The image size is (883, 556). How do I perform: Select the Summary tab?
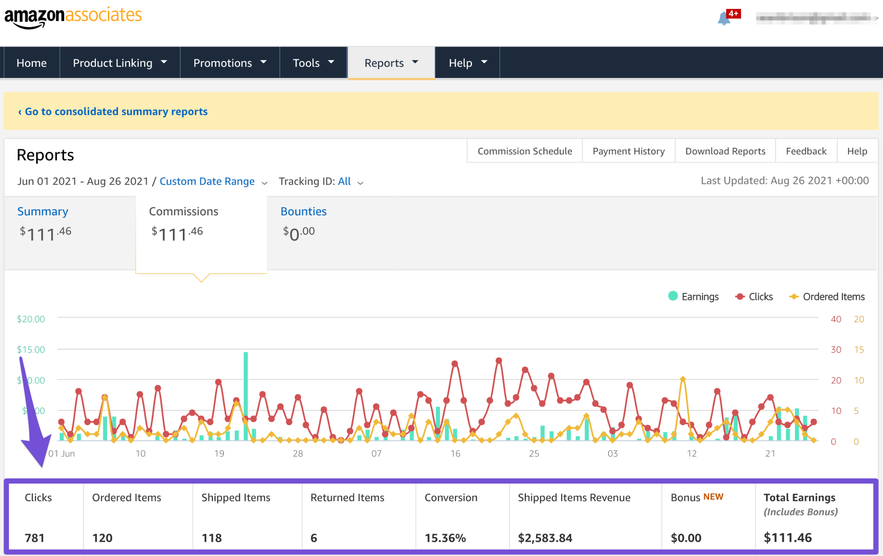42,211
